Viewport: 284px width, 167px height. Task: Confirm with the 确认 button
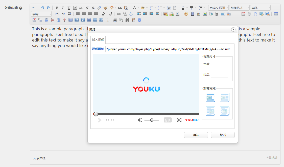coord(196,135)
